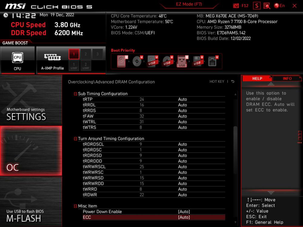Click the MSI logo
This screenshot has width=303, height=227.
pos(15,6)
